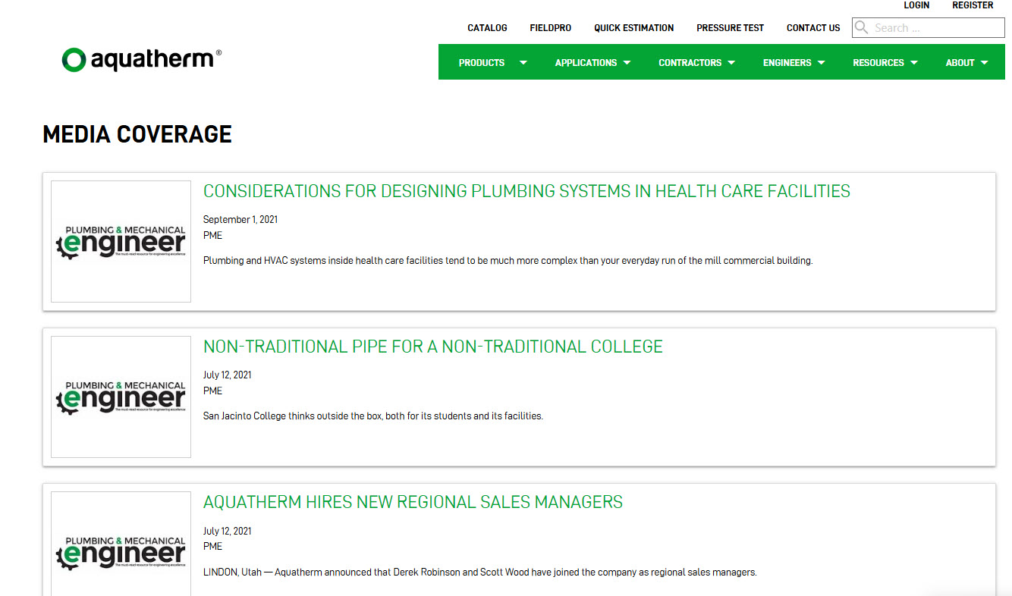The image size is (1012, 596).
Task: Open the non-traditional college article thumbnail
Action: pyautogui.click(x=121, y=397)
